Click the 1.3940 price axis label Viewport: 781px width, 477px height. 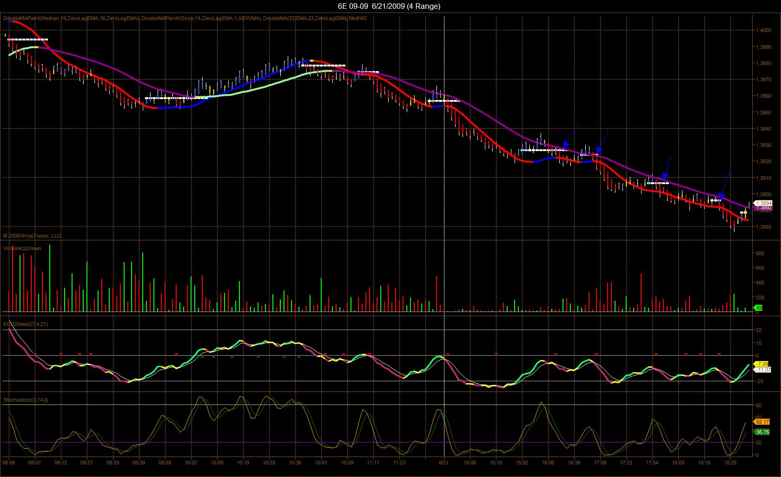coord(763,129)
